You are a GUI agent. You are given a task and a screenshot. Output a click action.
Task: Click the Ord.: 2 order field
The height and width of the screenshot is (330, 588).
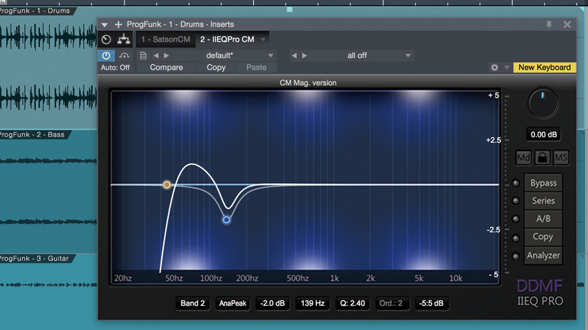(x=391, y=304)
